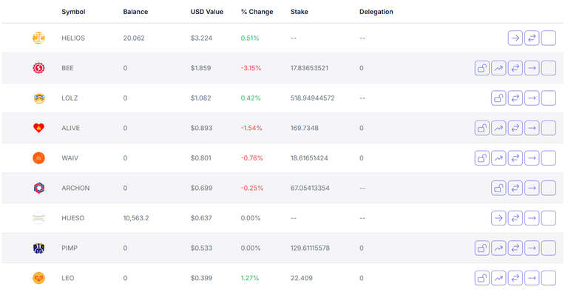Click the Stake column header
Viewport: 568px width, 292px height.
(x=300, y=12)
